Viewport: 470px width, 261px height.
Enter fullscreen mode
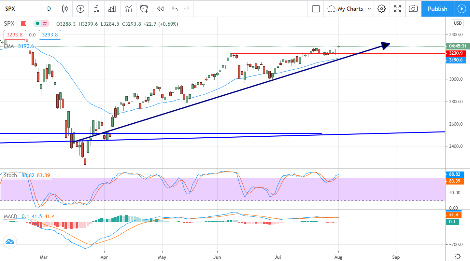pyautogui.click(x=397, y=9)
